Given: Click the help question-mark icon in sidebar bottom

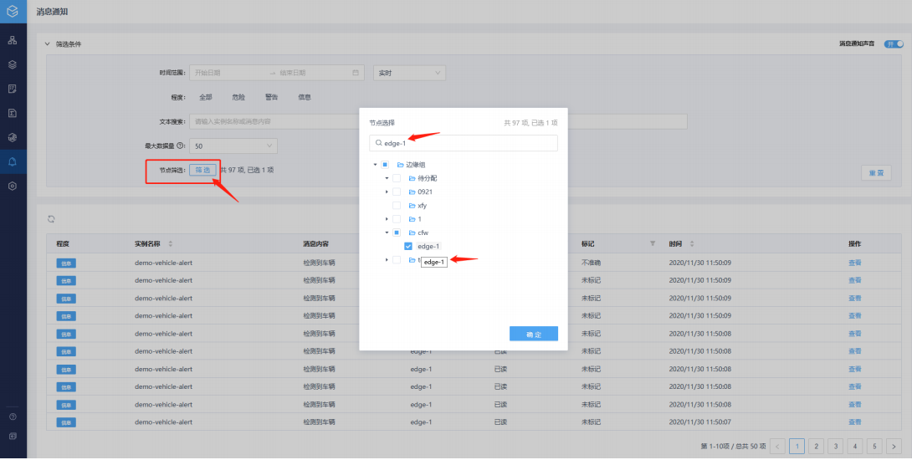Looking at the screenshot, I should [x=13, y=417].
